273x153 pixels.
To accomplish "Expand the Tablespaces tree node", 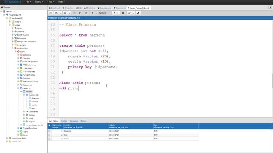I will pyautogui.click(x=7, y=142).
